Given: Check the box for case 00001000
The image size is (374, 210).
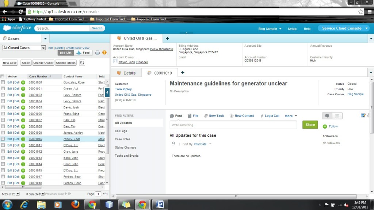Looking at the screenshot, I should [3, 82].
